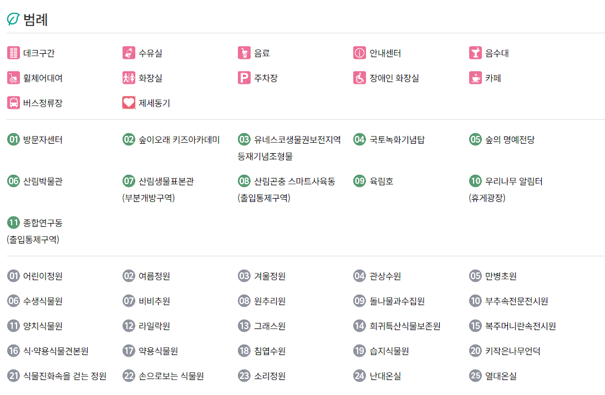Click the 음수대 drinking fountain icon
The width and height of the screenshot is (605, 395).
pos(475,53)
